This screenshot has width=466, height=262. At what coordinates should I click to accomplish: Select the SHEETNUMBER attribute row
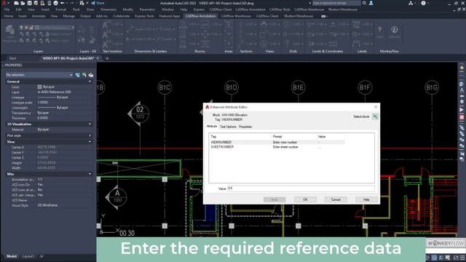[x=277, y=147]
